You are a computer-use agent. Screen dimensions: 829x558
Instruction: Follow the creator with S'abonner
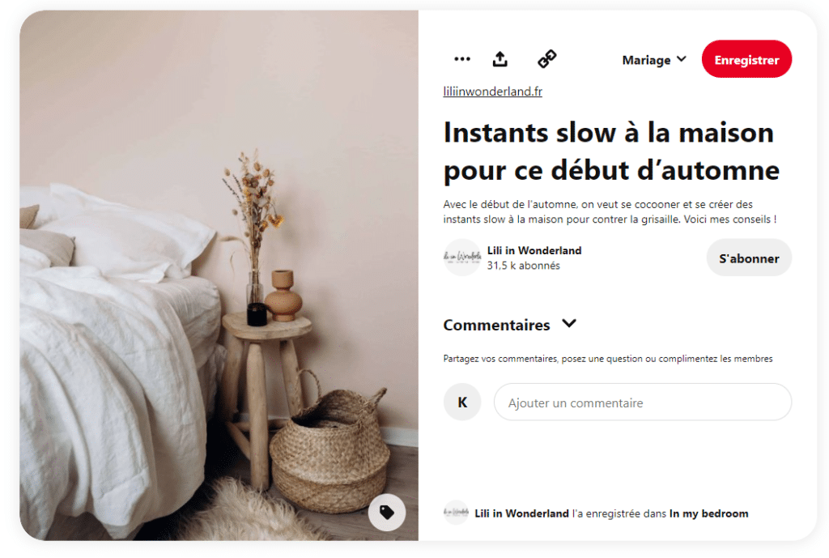pyautogui.click(x=749, y=258)
